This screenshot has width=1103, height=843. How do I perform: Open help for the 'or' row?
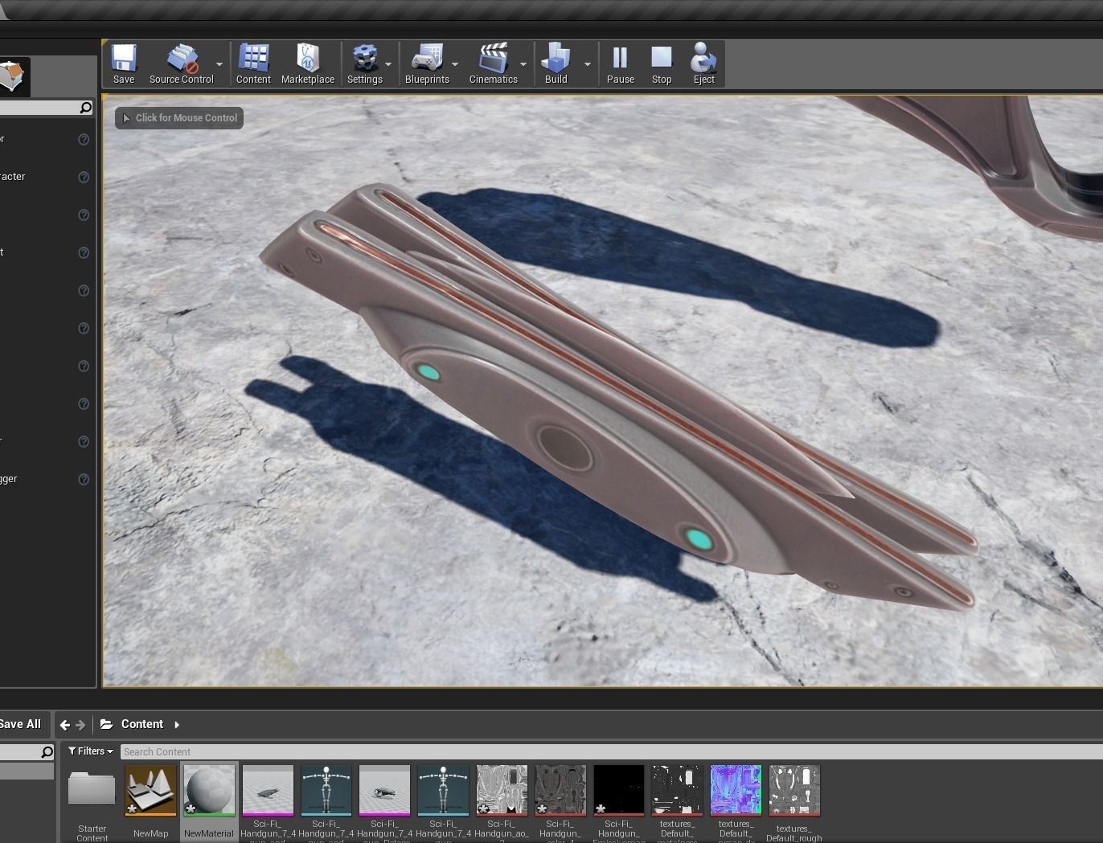(x=84, y=139)
